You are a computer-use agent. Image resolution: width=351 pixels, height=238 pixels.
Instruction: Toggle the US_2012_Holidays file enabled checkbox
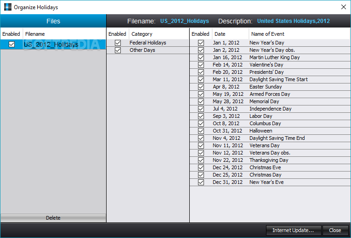(x=11, y=44)
